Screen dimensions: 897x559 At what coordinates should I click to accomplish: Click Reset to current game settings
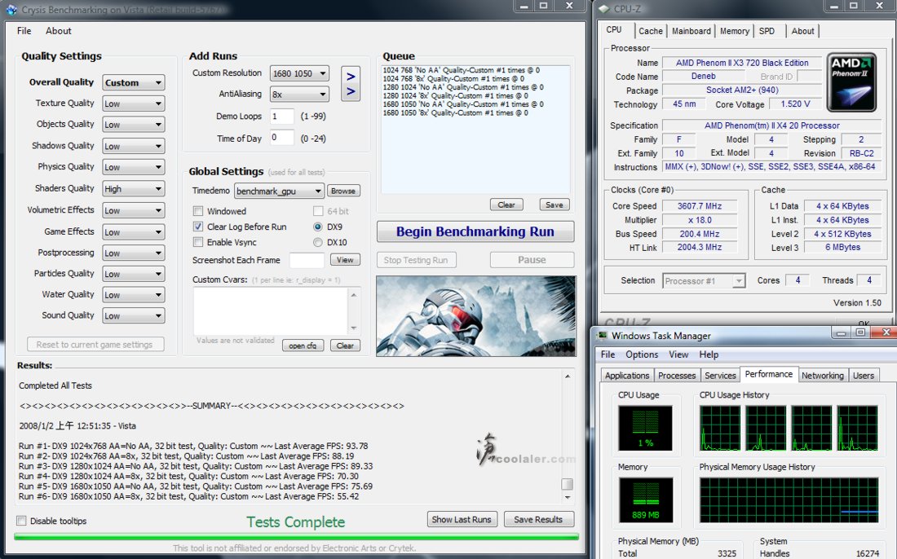coord(95,345)
